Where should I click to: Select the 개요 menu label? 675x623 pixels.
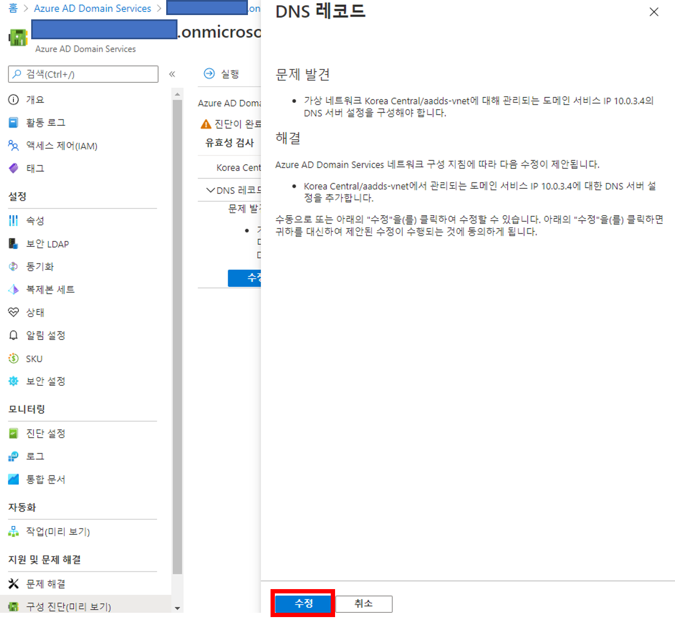[x=35, y=100]
